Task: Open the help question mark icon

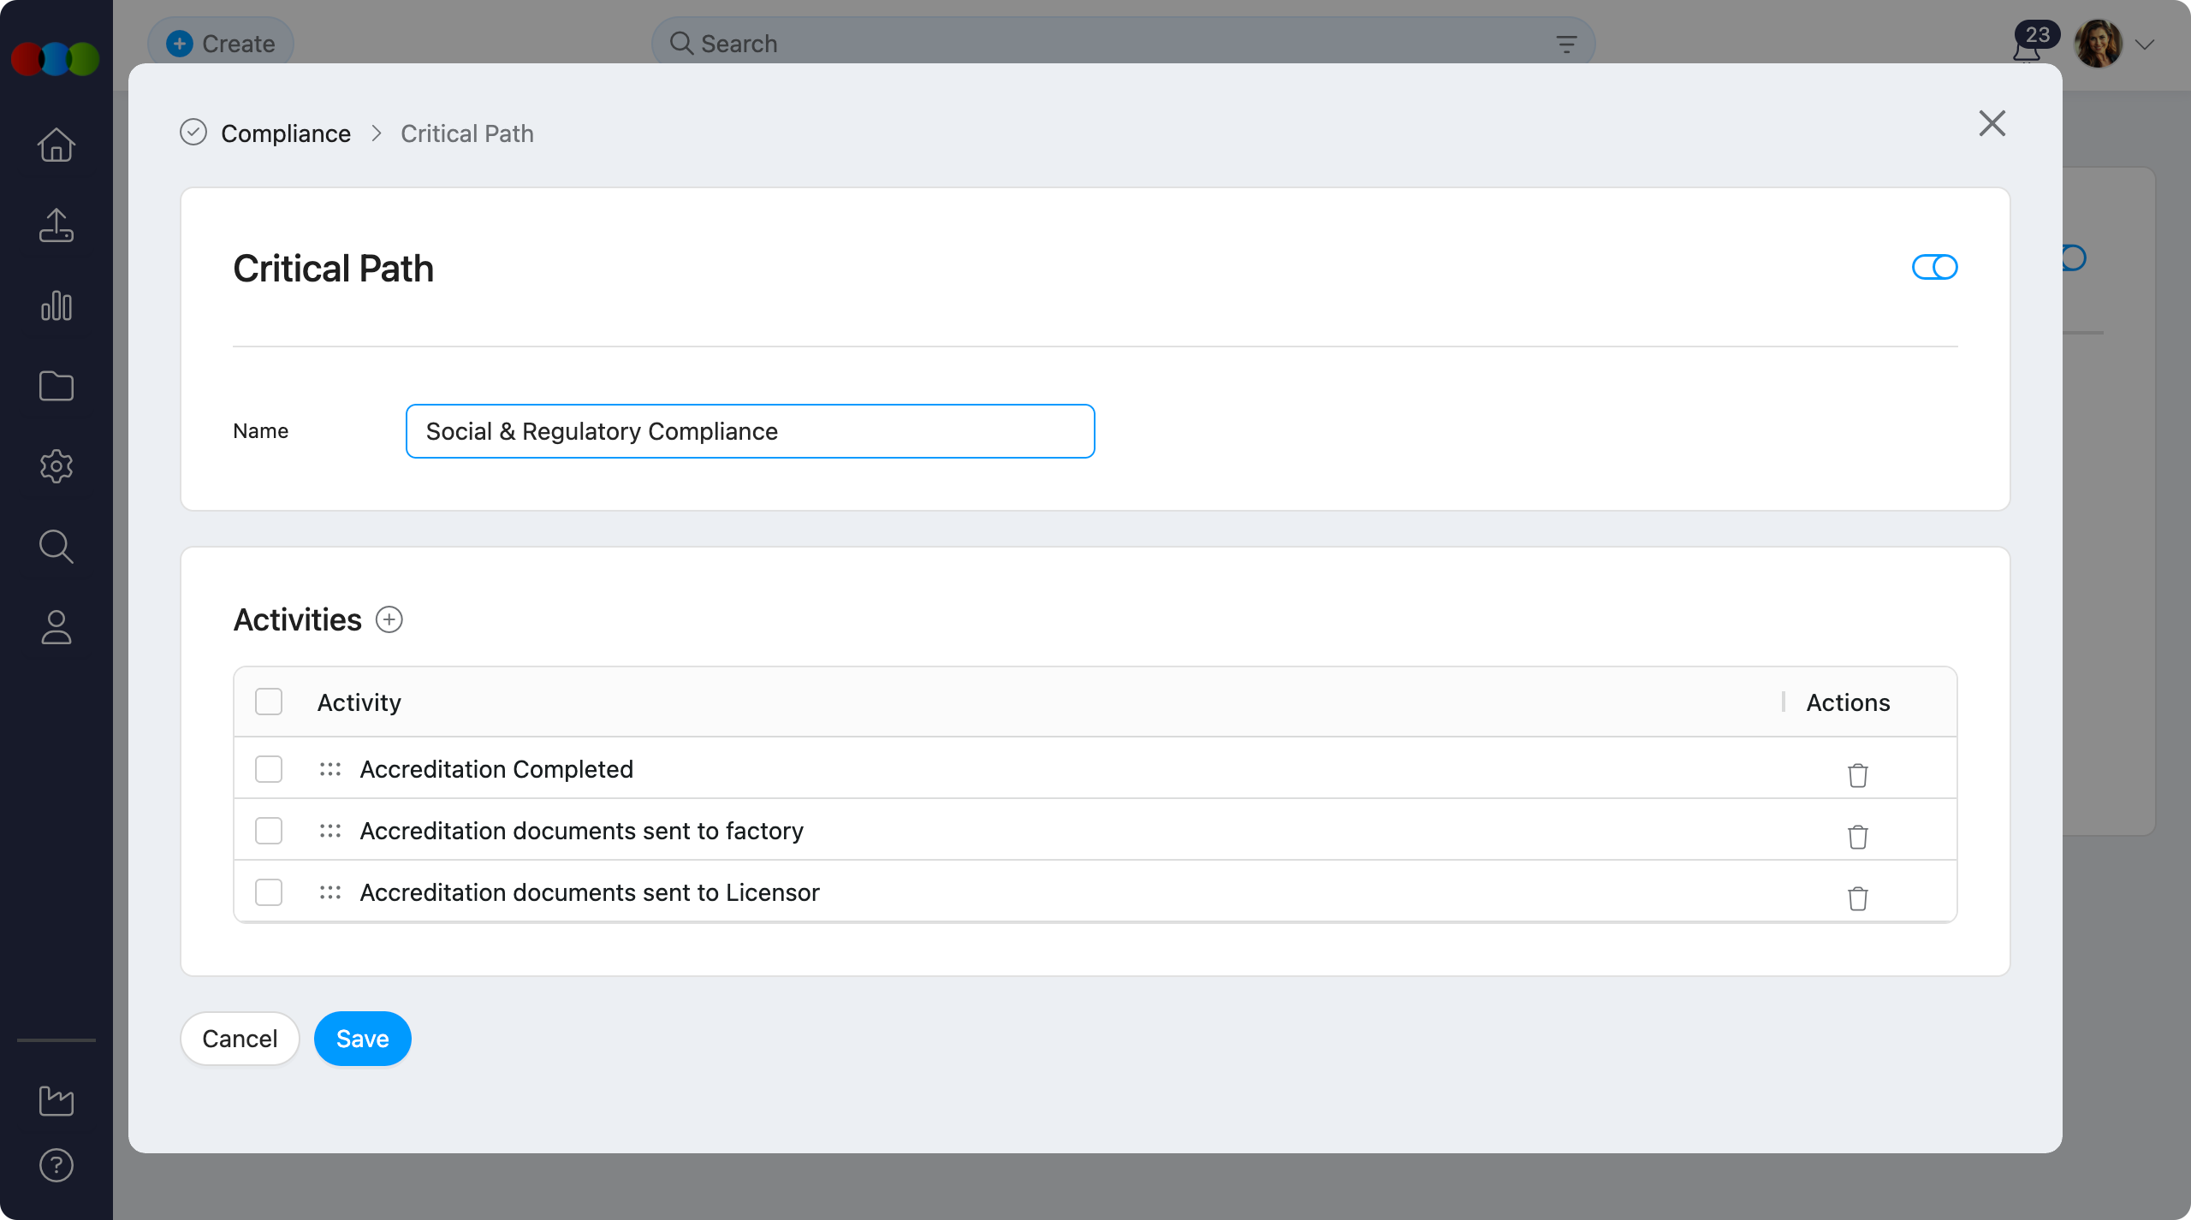Action: click(56, 1165)
